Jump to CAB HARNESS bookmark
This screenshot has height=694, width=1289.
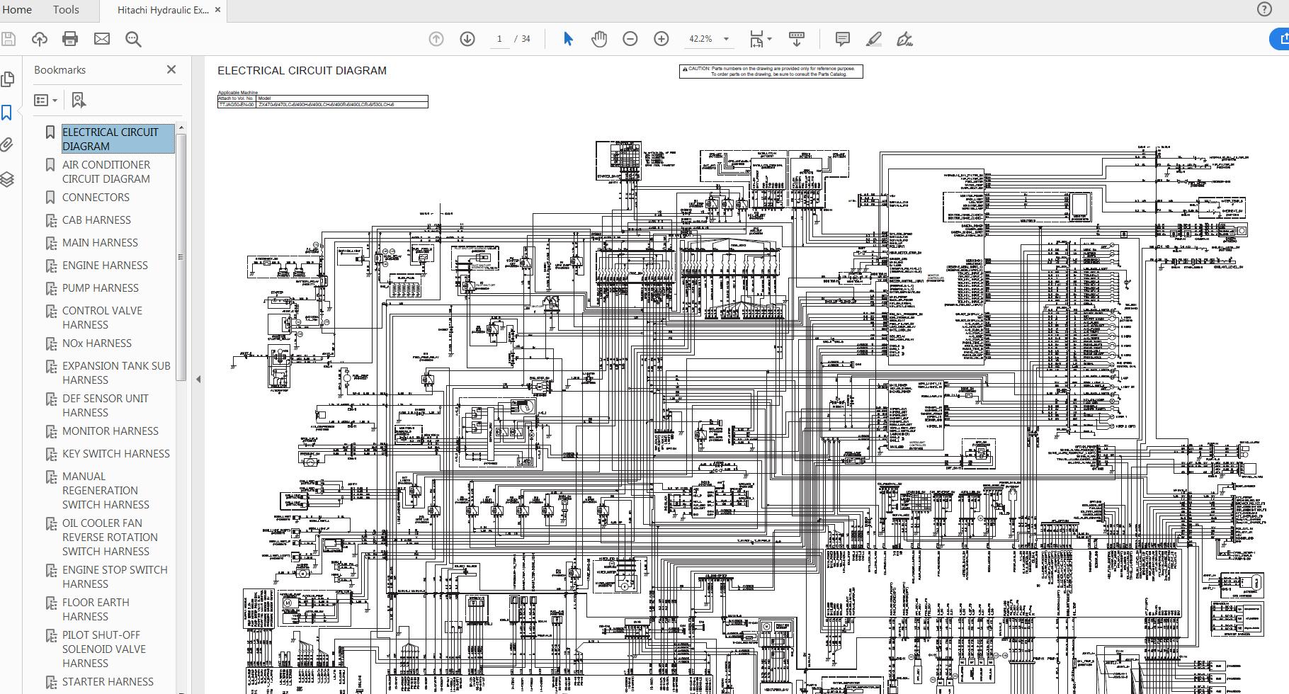96,220
